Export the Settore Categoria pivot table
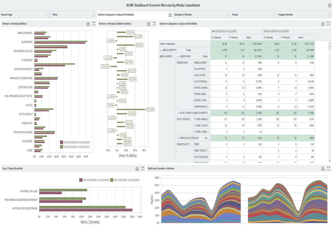The image size is (332, 230). tap(322, 24)
